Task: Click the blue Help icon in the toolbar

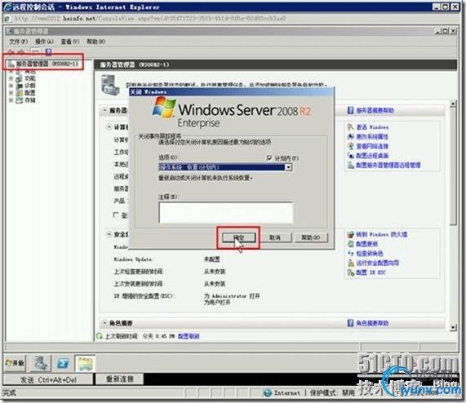Action: (48, 52)
